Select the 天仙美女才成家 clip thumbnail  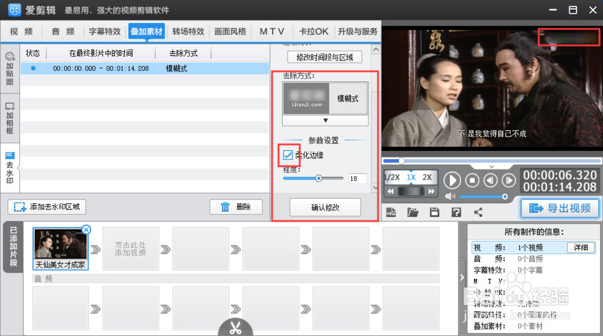[x=61, y=249]
